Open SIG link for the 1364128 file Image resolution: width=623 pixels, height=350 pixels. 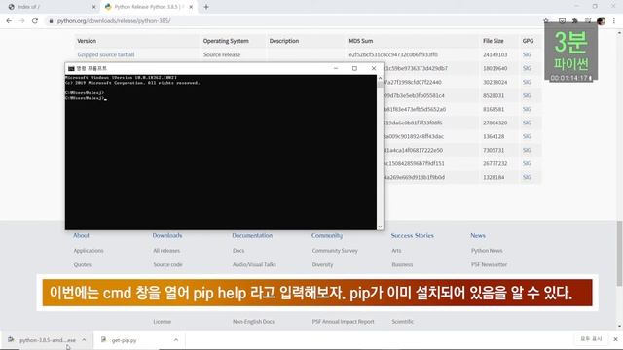(527, 136)
